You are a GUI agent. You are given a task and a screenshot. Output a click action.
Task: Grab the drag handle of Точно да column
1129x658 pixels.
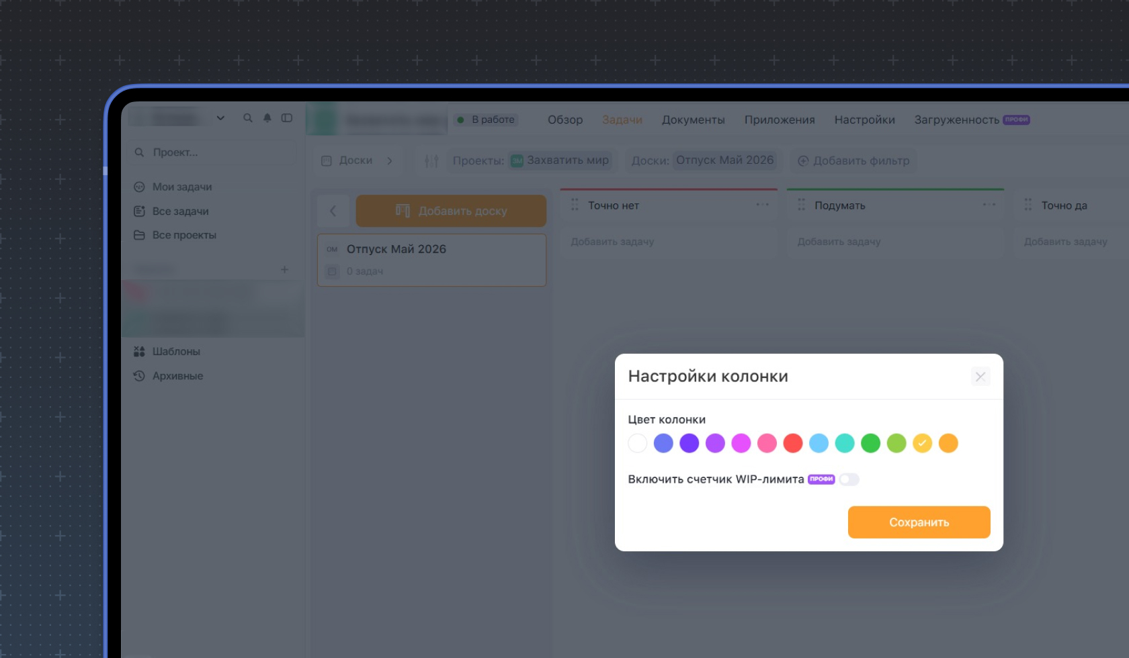tap(1028, 205)
